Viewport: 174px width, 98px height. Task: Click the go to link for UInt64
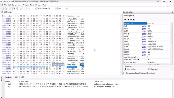[x=144, y=49]
